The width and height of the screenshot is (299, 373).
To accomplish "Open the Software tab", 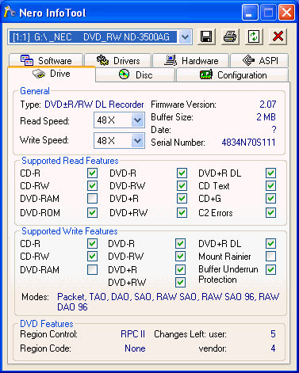I will [46, 60].
